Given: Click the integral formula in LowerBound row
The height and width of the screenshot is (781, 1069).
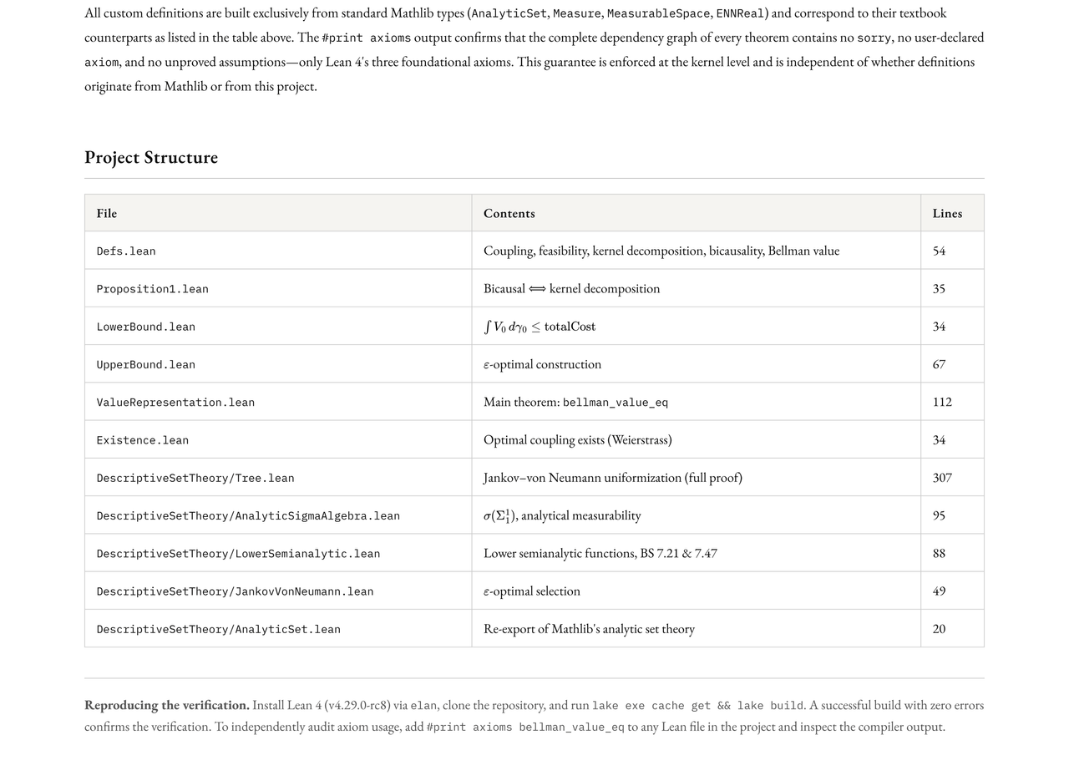Looking at the screenshot, I should coord(540,327).
